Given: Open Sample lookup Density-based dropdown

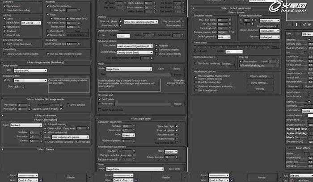Looking at the screenshot, I should pyautogui.click(x=135, y=52).
